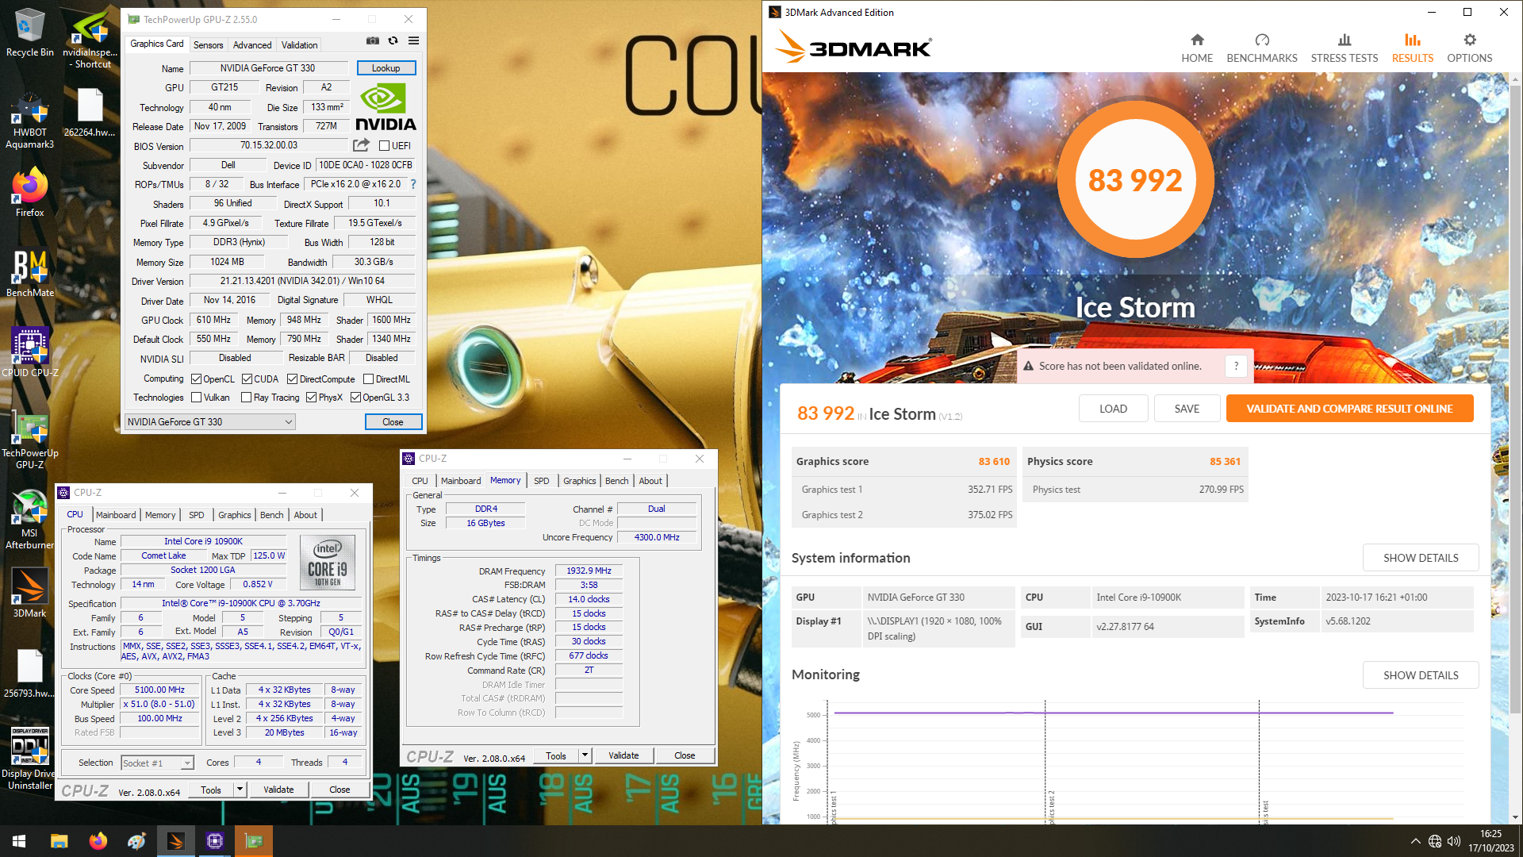Click the Bus Interface question mark
1523x857 pixels.
click(413, 184)
